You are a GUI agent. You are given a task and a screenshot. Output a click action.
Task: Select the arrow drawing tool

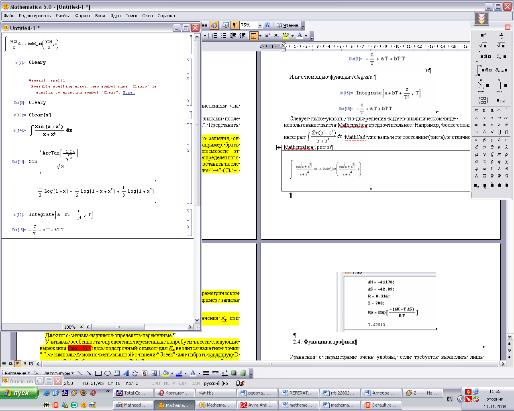click(89, 373)
